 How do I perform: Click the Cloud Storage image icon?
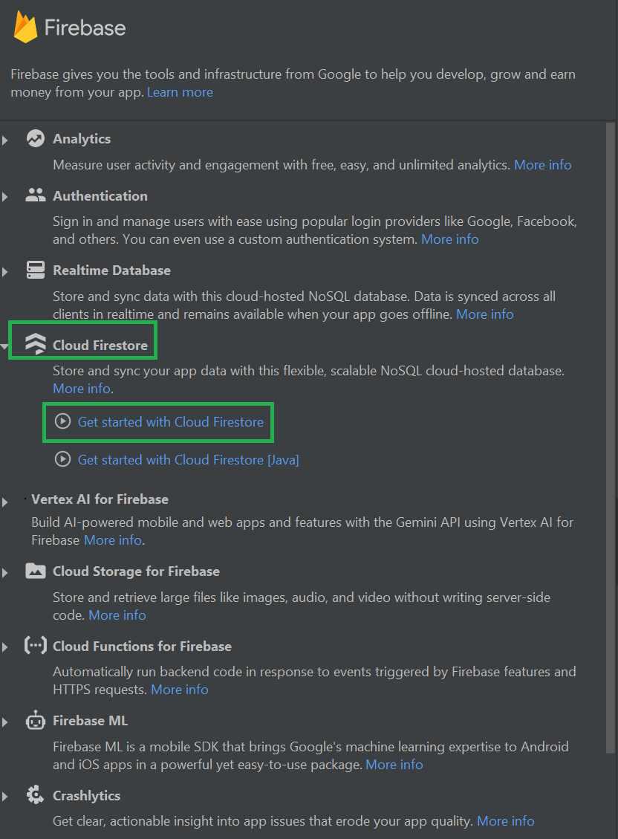point(35,571)
